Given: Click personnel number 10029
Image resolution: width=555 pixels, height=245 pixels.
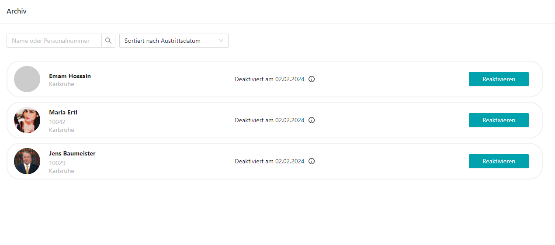Looking at the screenshot, I should pos(57,163).
